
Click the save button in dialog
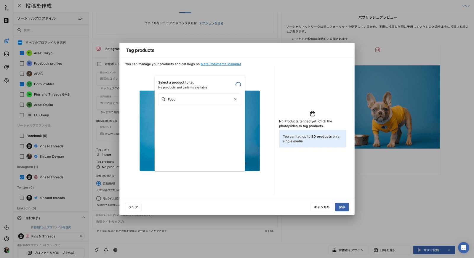342,207
